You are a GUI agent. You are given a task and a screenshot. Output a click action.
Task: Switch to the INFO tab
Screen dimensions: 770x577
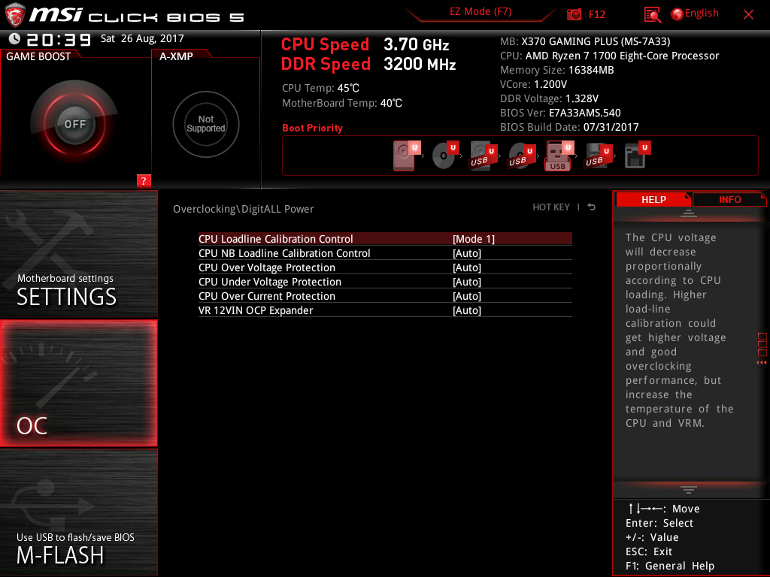(x=729, y=200)
